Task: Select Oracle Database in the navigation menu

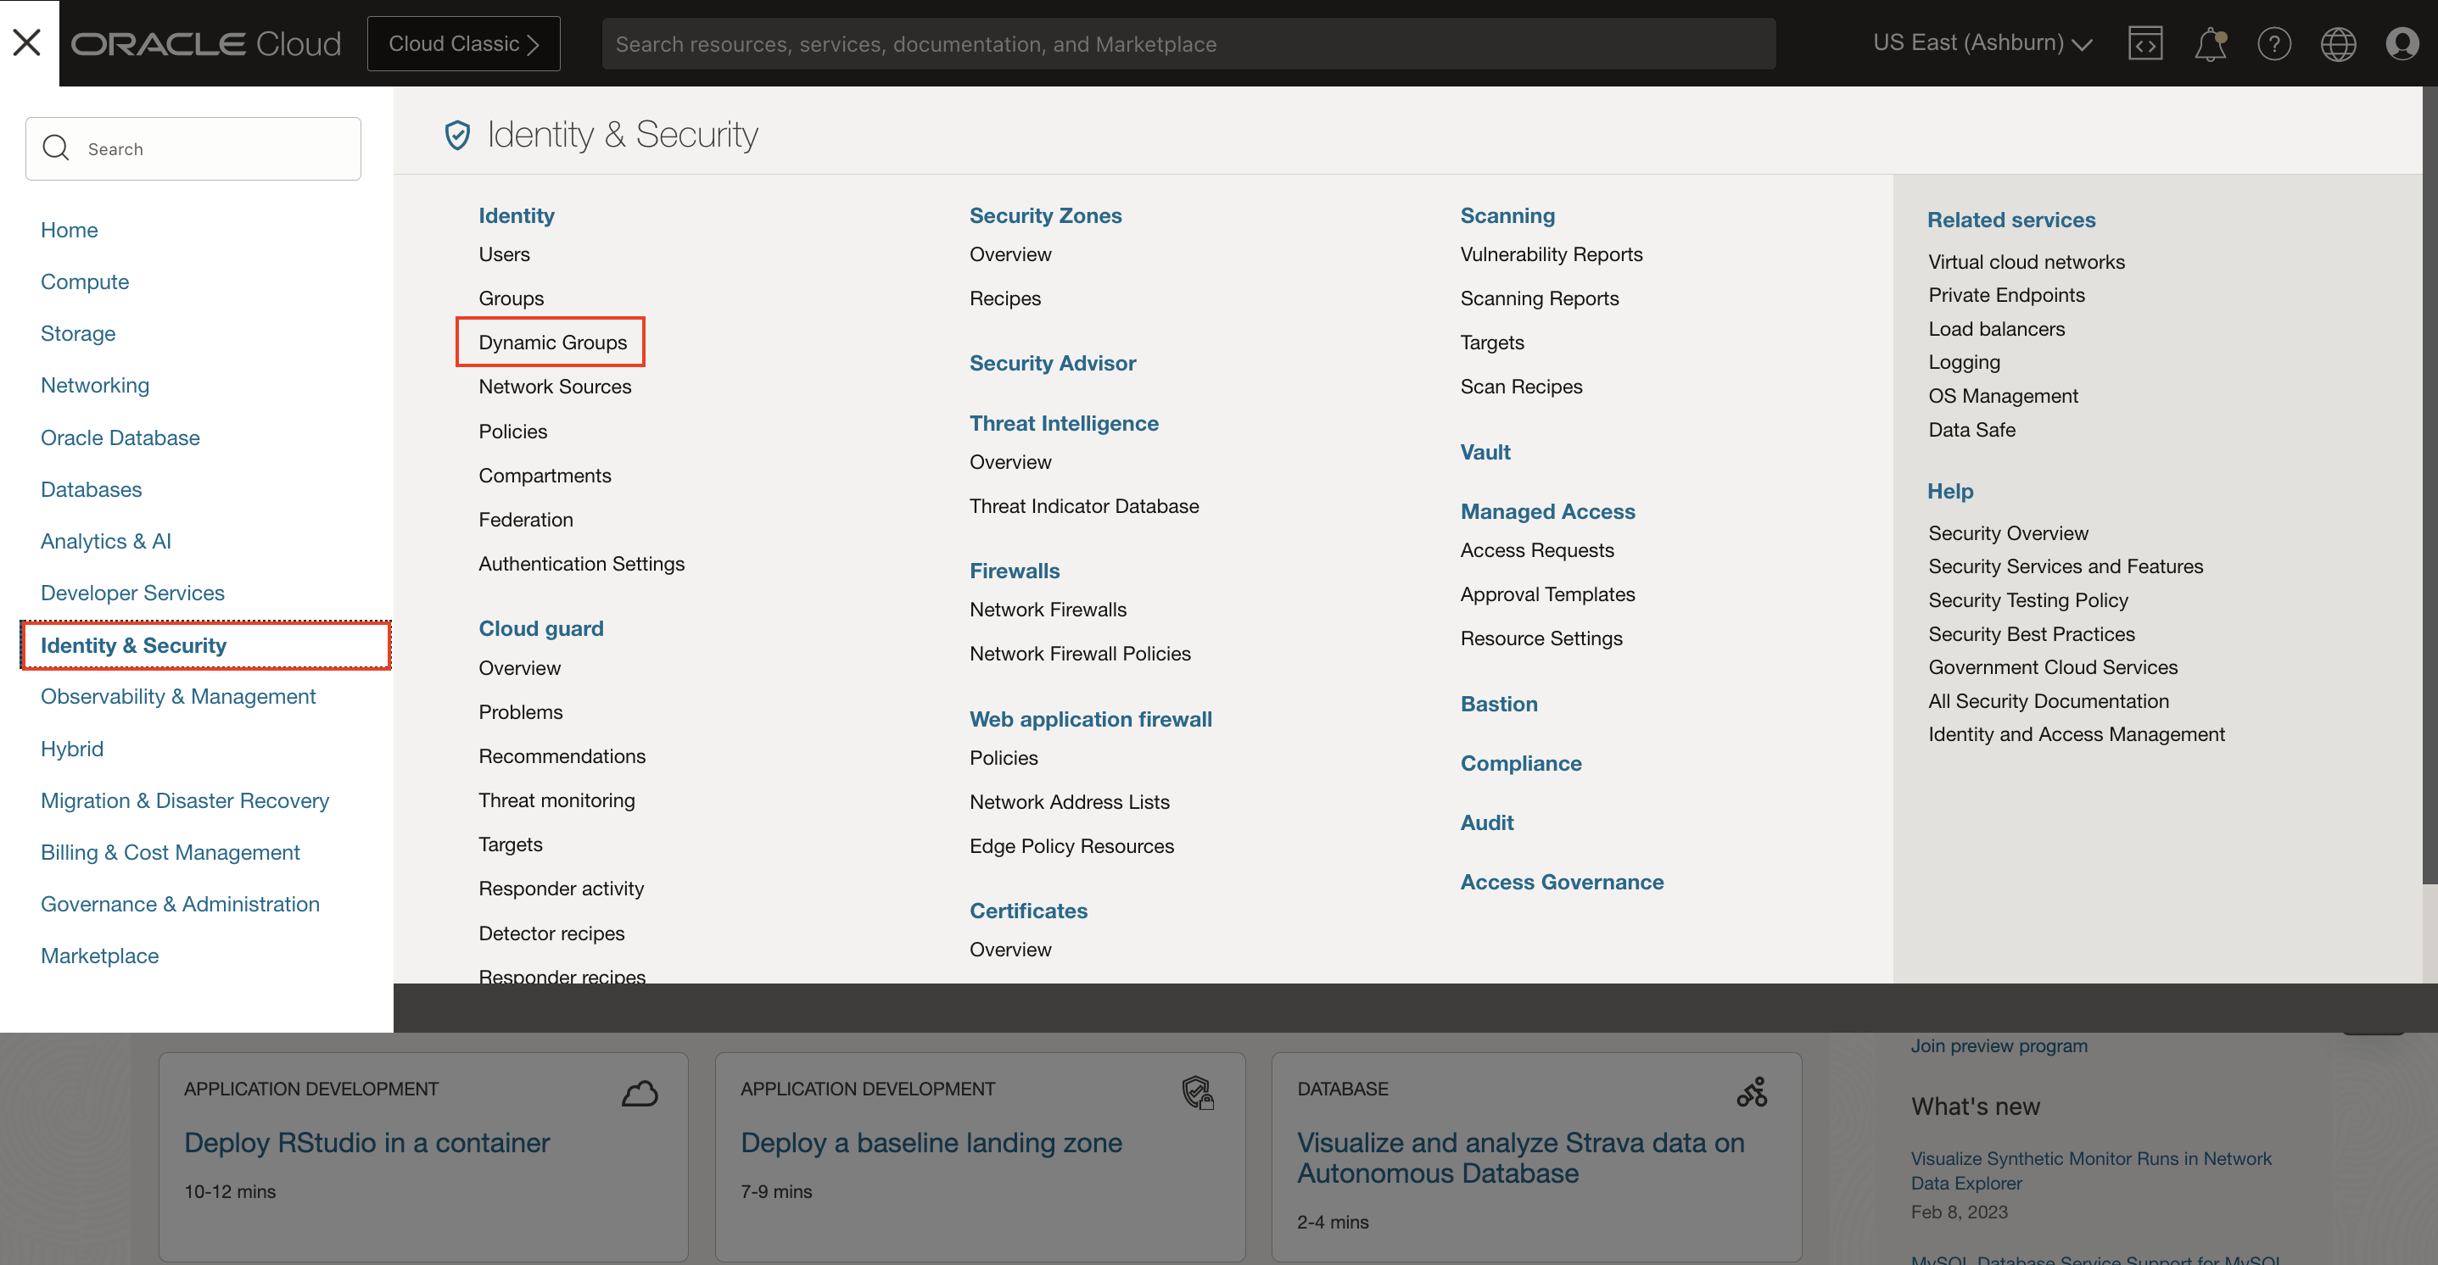Action: [x=120, y=437]
